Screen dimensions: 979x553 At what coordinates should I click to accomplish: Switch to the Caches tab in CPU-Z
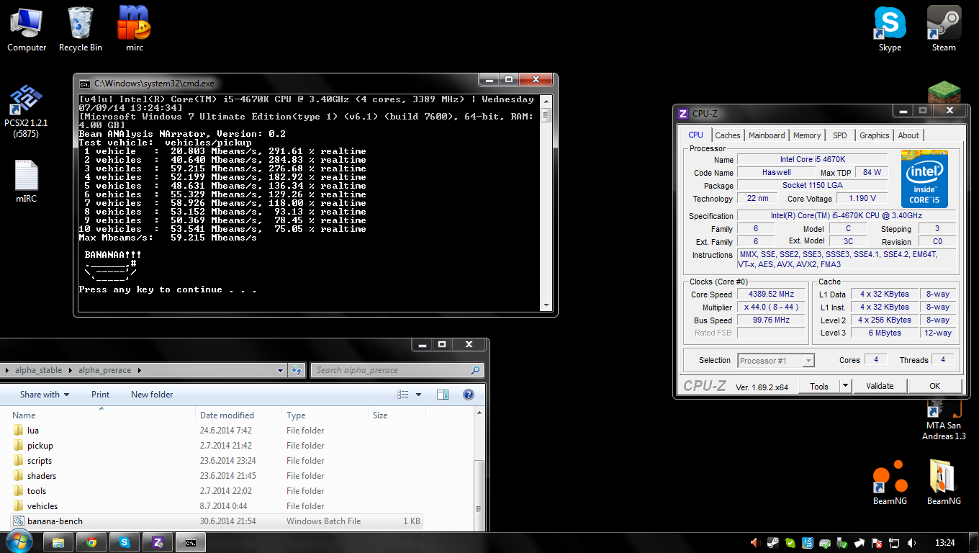[x=728, y=135]
